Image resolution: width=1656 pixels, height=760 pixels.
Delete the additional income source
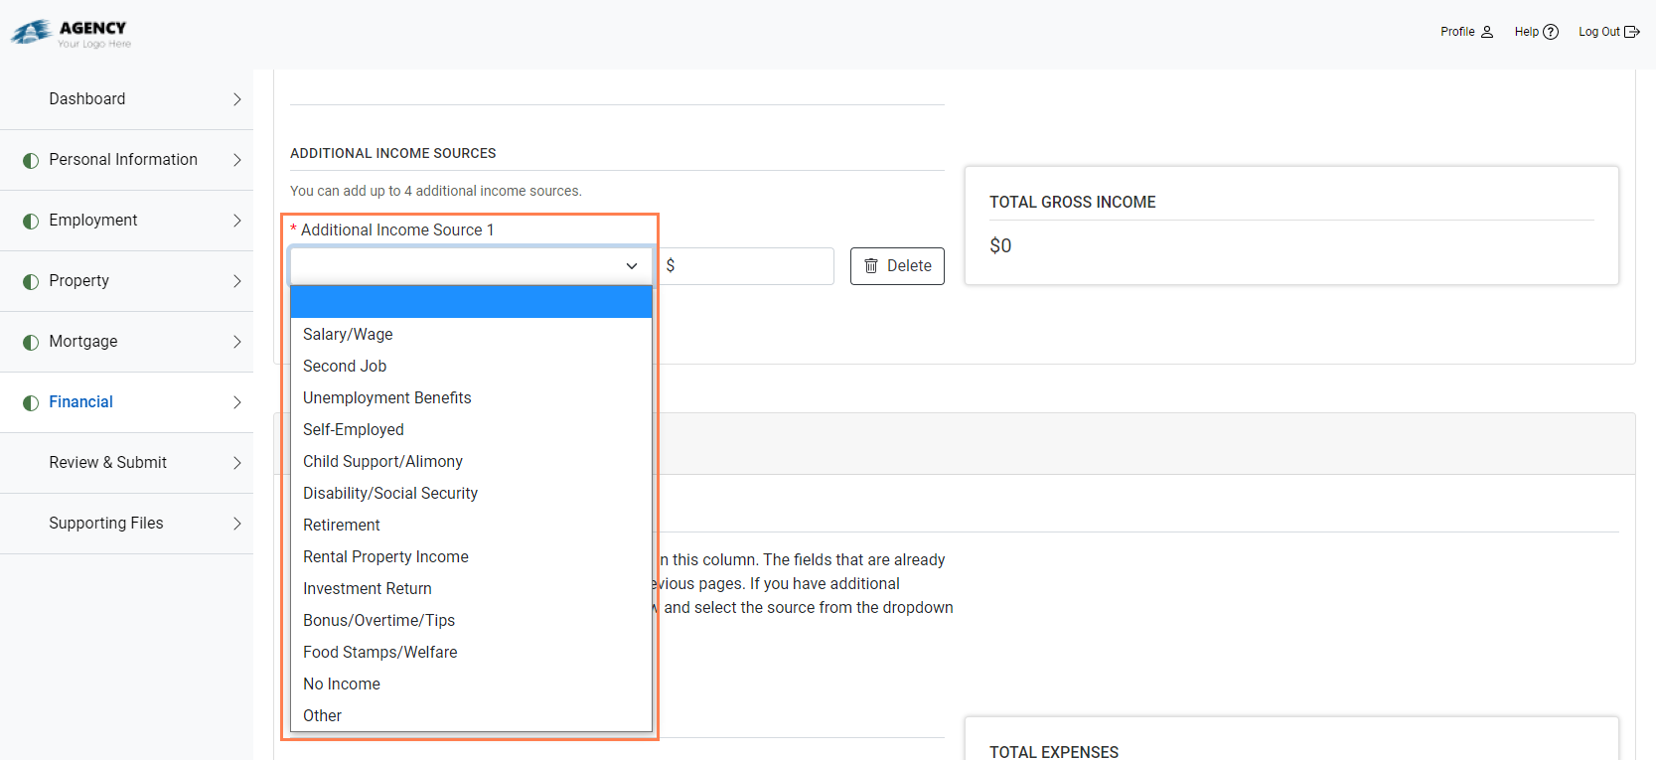pos(897,266)
